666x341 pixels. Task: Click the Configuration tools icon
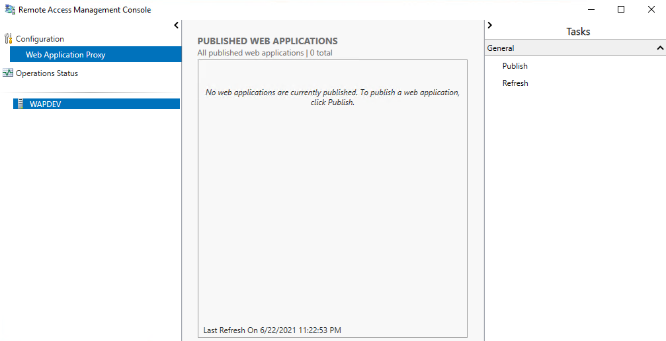pyautogui.click(x=8, y=38)
